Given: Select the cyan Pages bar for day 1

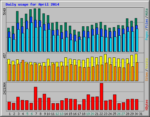Looking at the screenshot, I should (10, 44).
